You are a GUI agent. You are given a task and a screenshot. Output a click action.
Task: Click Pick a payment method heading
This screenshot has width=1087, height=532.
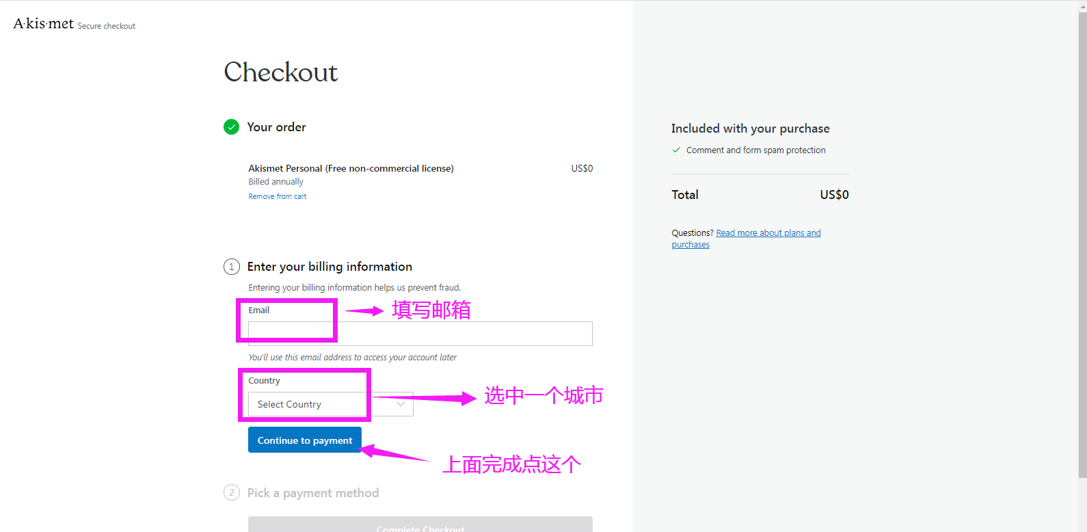(313, 493)
